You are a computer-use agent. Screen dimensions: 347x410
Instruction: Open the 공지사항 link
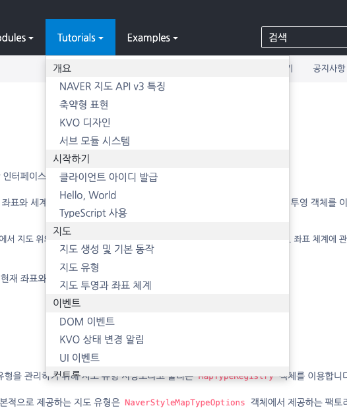pos(329,69)
